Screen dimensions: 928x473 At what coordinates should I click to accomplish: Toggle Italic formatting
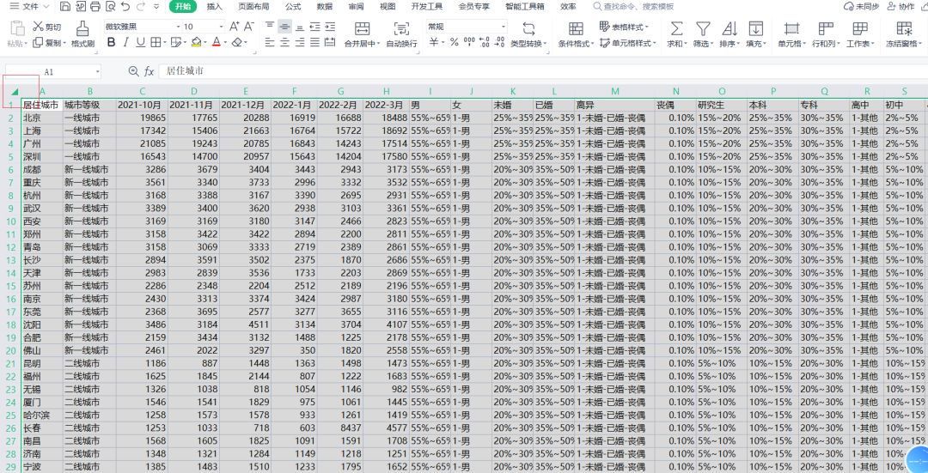click(125, 42)
